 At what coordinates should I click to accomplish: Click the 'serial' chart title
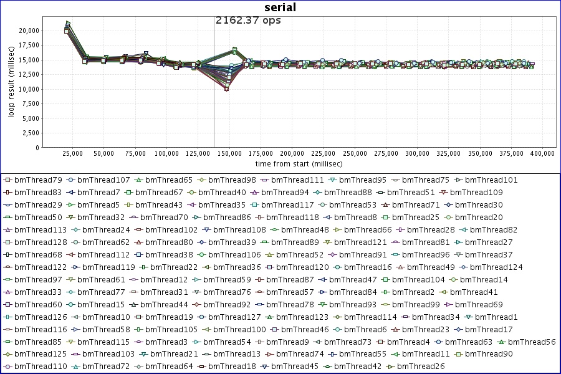280,8
